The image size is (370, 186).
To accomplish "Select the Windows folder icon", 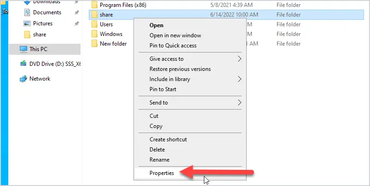I will pyautogui.click(x=95, y=34).
